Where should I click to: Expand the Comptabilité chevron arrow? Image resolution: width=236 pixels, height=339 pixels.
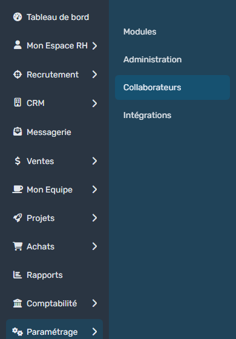tap(94, 303)
